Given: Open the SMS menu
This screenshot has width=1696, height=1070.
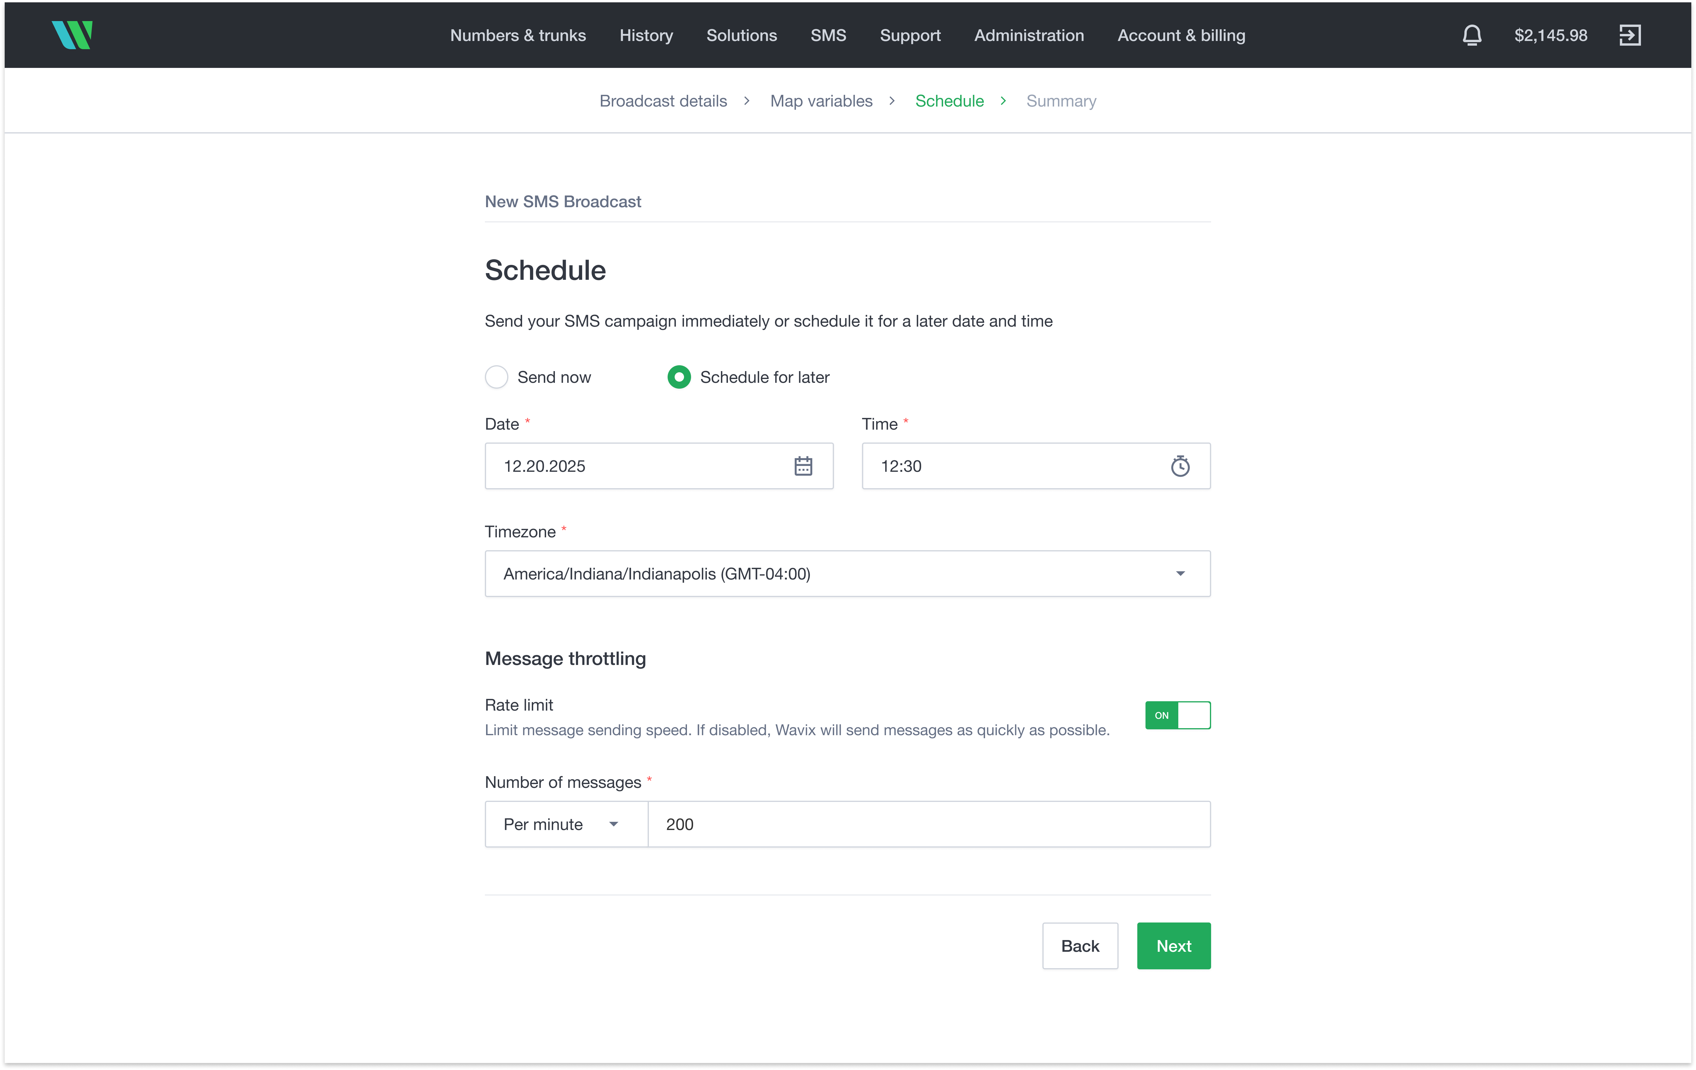Looking at the screenshot, I should pyautogui.click(x=828, y=35).
